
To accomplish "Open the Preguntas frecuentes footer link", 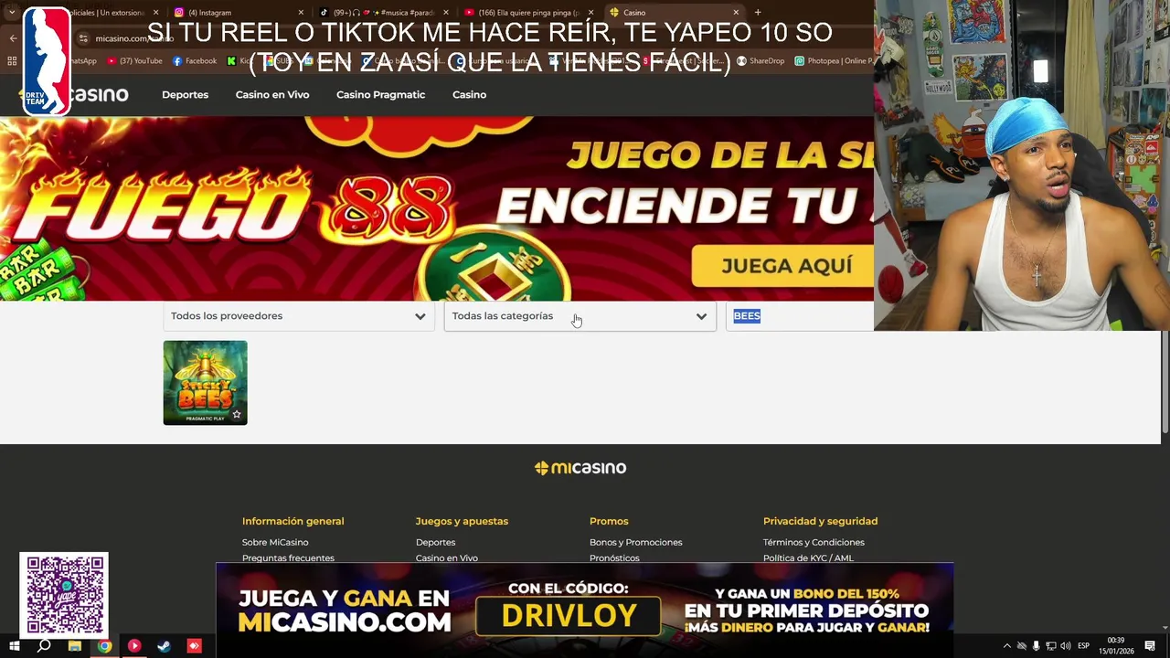I will (288, 557).
